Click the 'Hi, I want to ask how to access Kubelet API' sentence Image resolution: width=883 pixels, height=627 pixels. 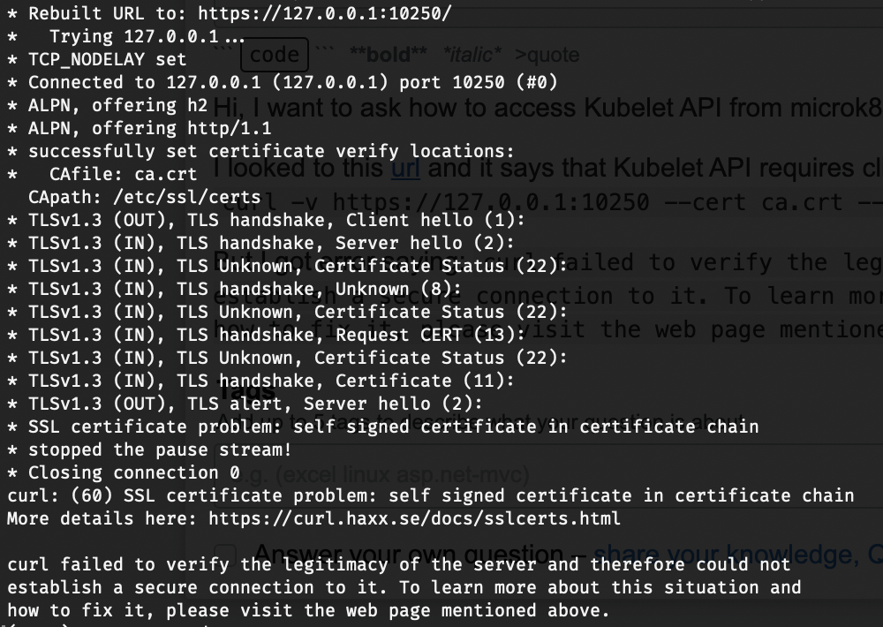(548, 107)
